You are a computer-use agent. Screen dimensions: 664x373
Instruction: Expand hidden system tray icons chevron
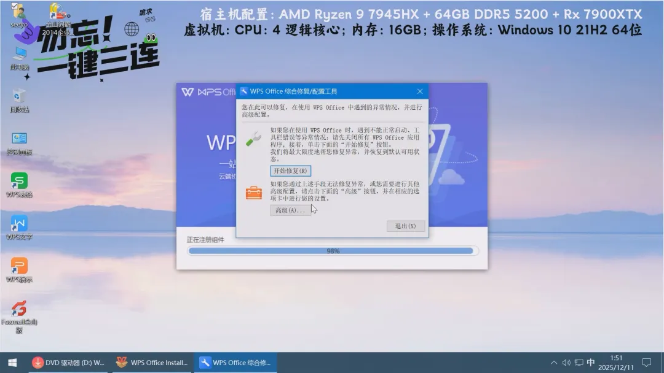(554, 363)
